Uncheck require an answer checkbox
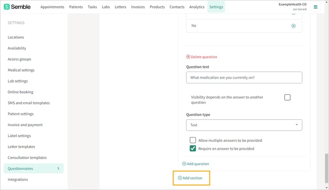The height and width of the screenshot is (190, 329). (193, 148)
